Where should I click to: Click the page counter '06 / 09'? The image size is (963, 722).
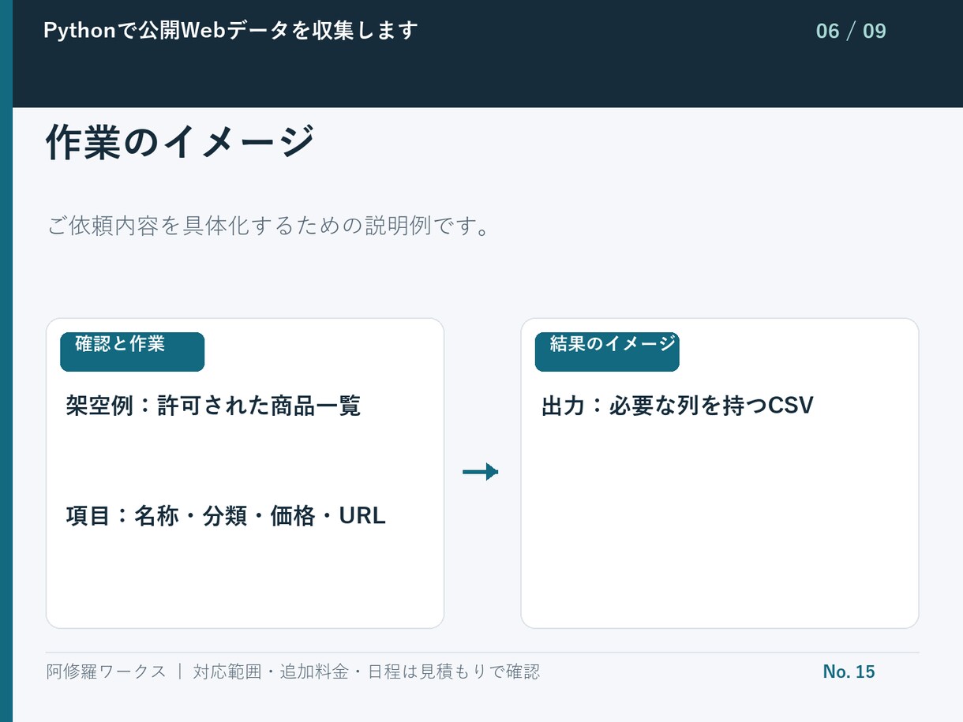point(851,32)
